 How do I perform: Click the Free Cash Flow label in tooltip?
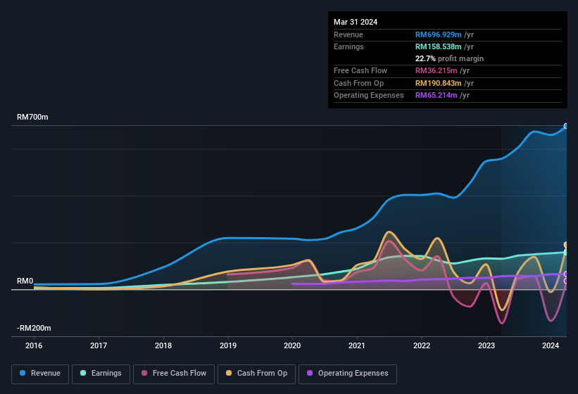[x=360, y=70]
